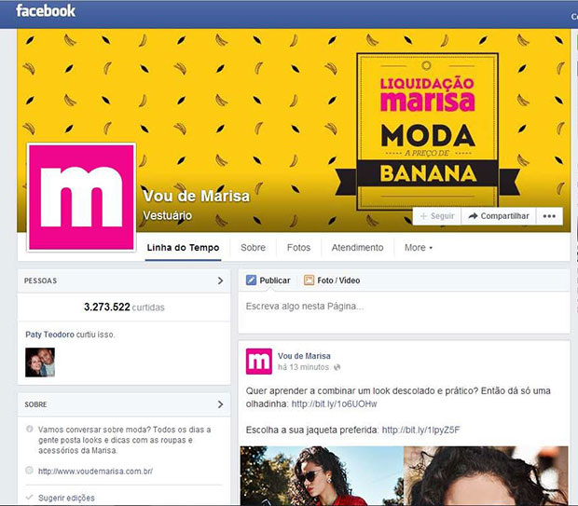Open the More tab dropdown
The height and width of the screenshot is (506, 578).
click(x=419, y=248)
